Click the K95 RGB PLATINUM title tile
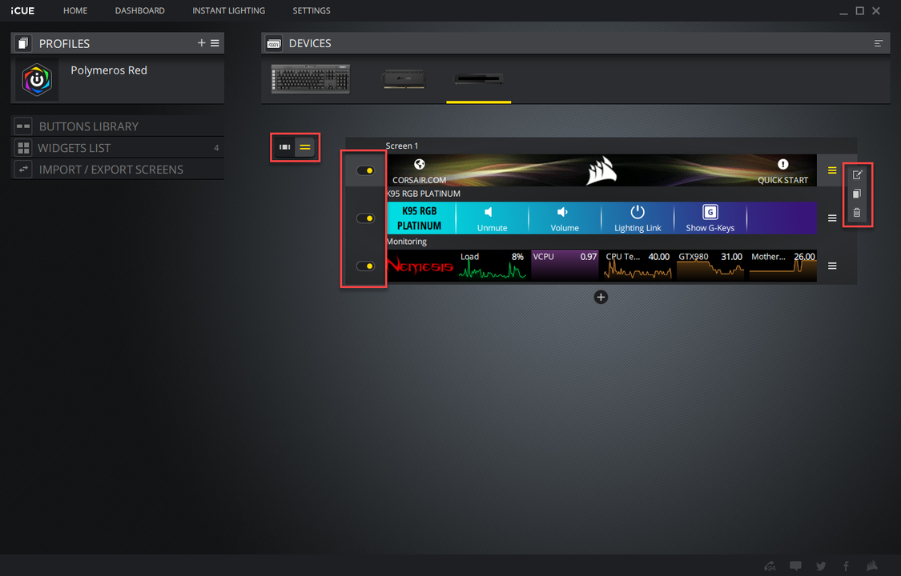The image size is (901, 576). click(x=420, y=218)
